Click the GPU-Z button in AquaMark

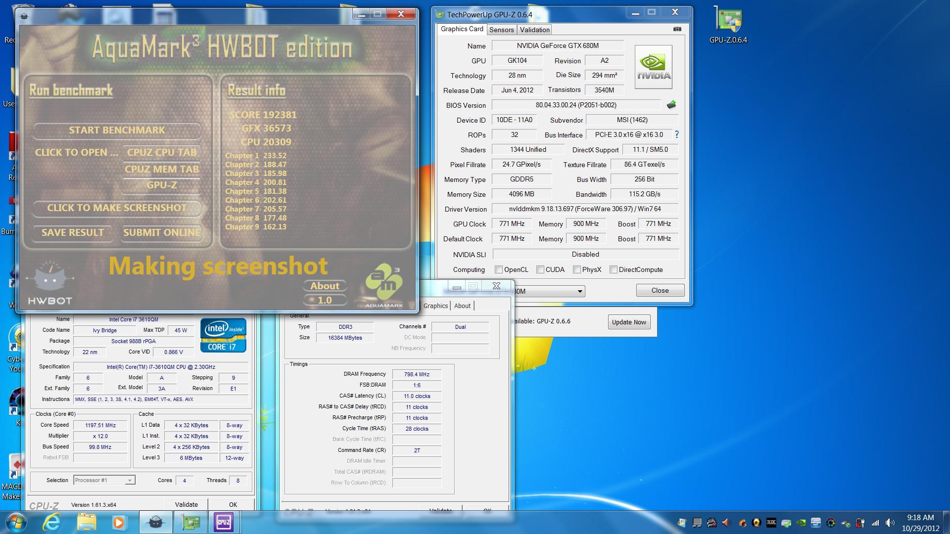[162, 185]
